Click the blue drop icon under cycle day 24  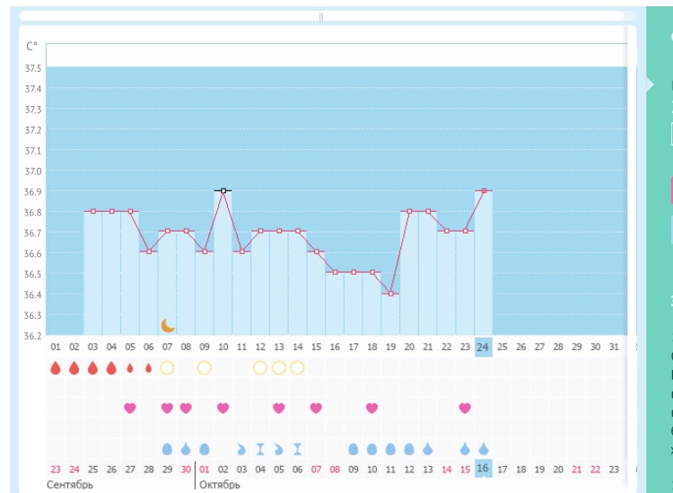[x=484, y=448]
